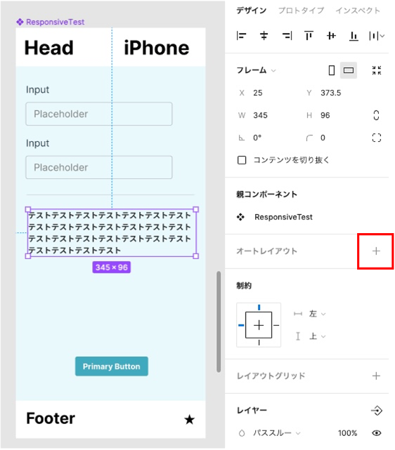Align selection to bottom edge
Image resolution: width=395 pixels, height=450 pixels.
pyautogui.click(x=354, y=37)
